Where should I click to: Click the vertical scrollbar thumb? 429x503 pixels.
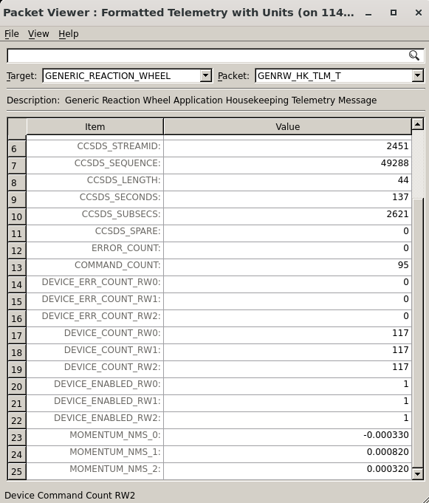[419, 333]
